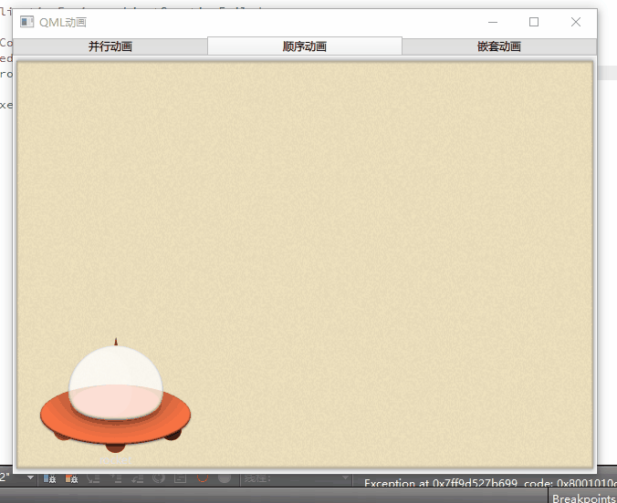617x503 pixels.
Task: Click the Exception status message in Qt Creator
Action: [490, 483]
